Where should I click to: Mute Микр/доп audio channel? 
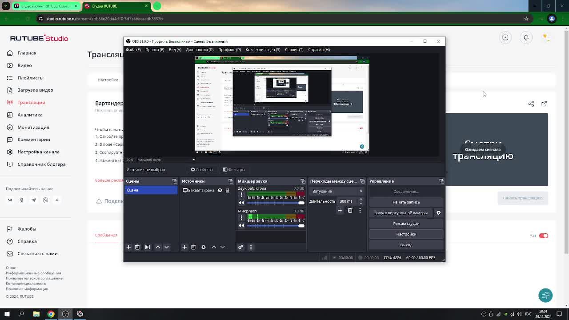tap(241, 225)
